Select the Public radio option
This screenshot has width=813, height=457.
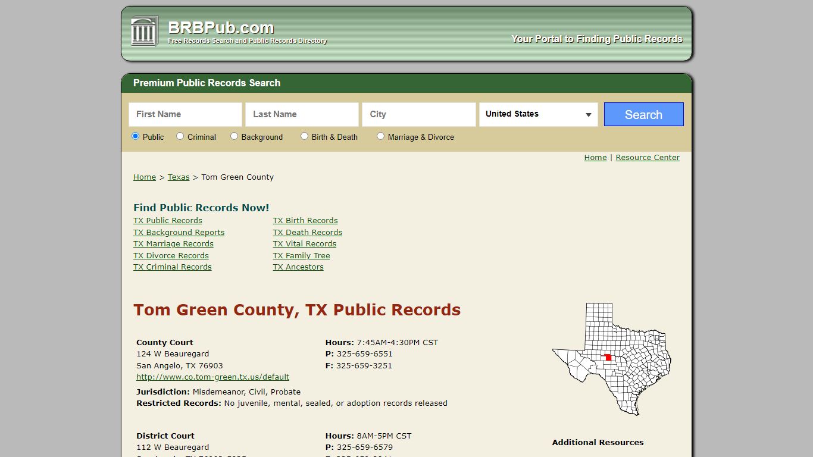(x=135, y=136)
